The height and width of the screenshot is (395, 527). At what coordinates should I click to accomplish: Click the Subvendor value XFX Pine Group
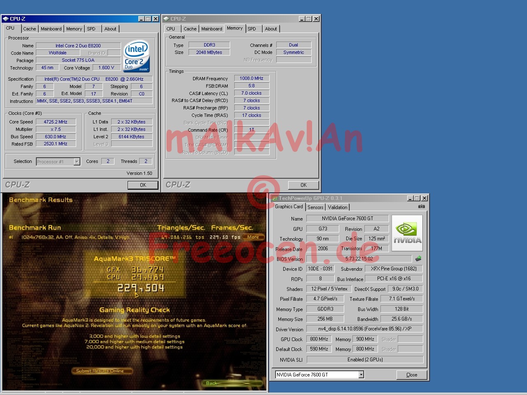(x=394, y=269)
